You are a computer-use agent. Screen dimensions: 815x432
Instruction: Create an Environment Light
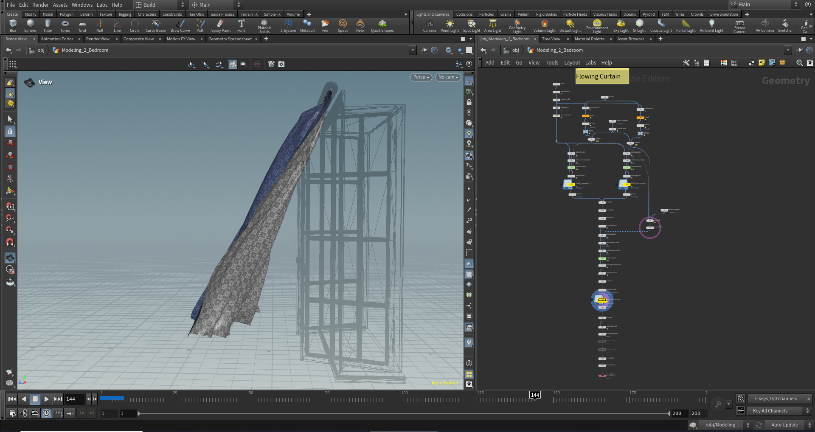pos(596,25)
